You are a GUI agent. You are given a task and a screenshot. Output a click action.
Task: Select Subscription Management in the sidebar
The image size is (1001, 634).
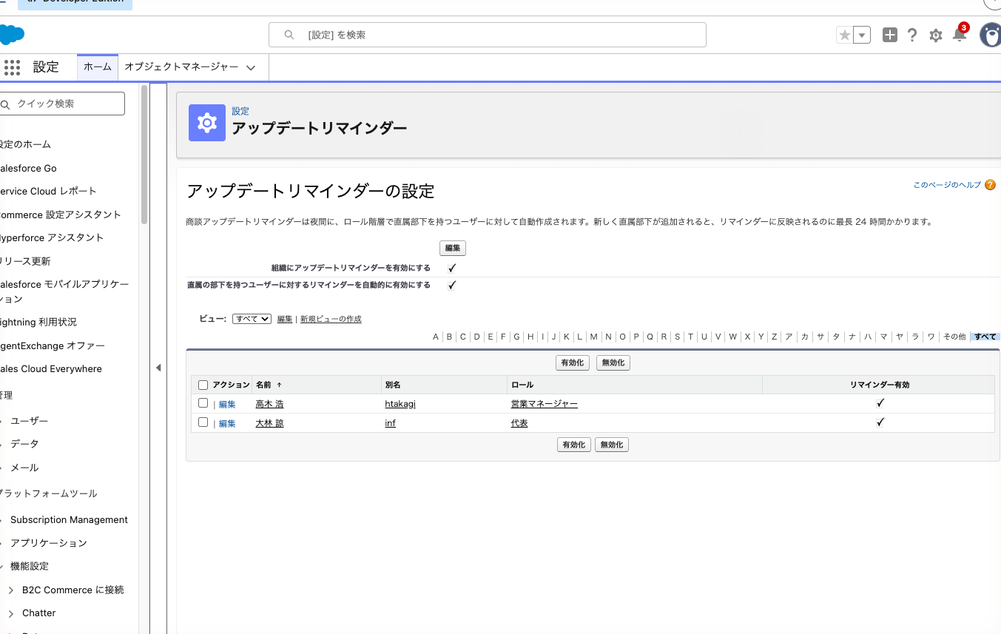pyautogui.click(x=69, y=520)
